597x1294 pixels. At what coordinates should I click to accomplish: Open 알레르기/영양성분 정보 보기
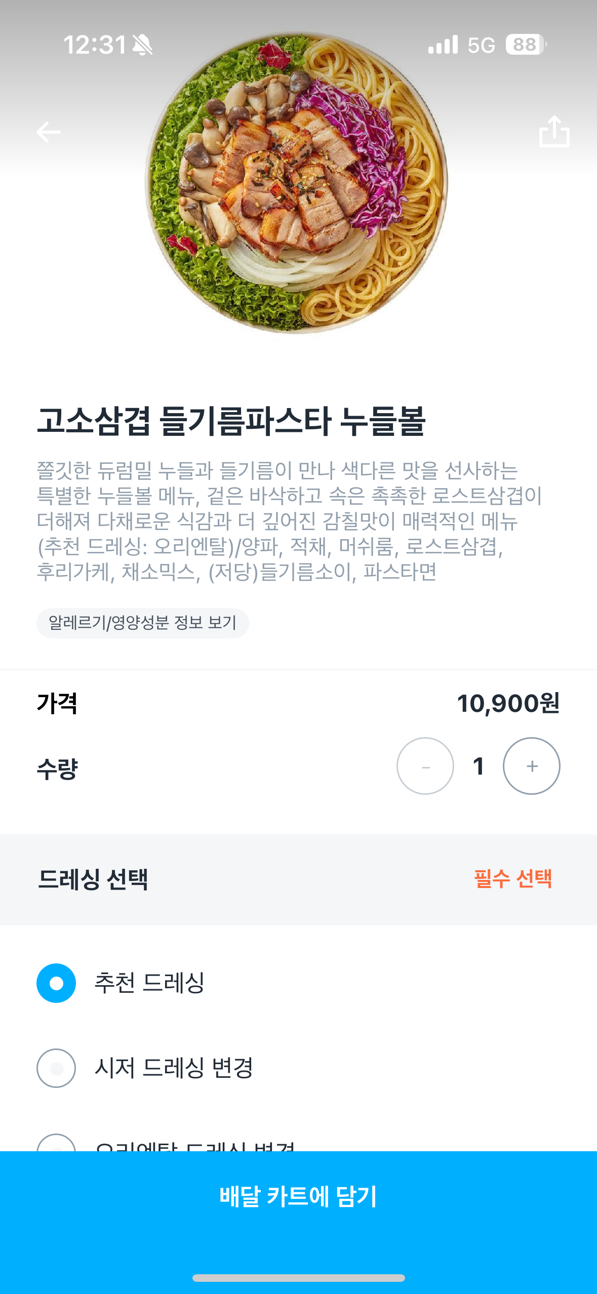[142, 623]
